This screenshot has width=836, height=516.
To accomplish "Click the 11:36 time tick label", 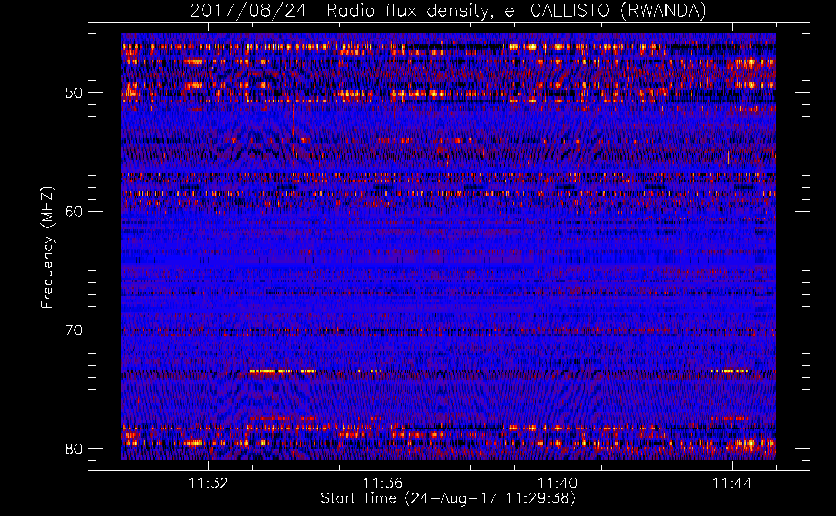I will tap(383, 483).
